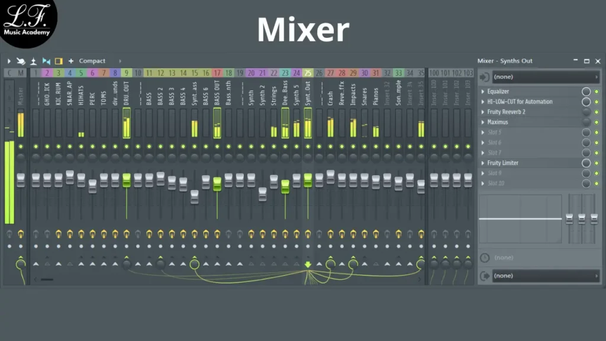Screen dimensions: 606x341
Task: Select mixer track 17 BASS OUT
Action: click(x=217, y=101)
